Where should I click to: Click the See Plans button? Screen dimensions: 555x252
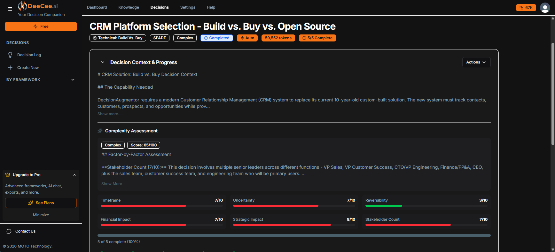click(x=41, y=203)
